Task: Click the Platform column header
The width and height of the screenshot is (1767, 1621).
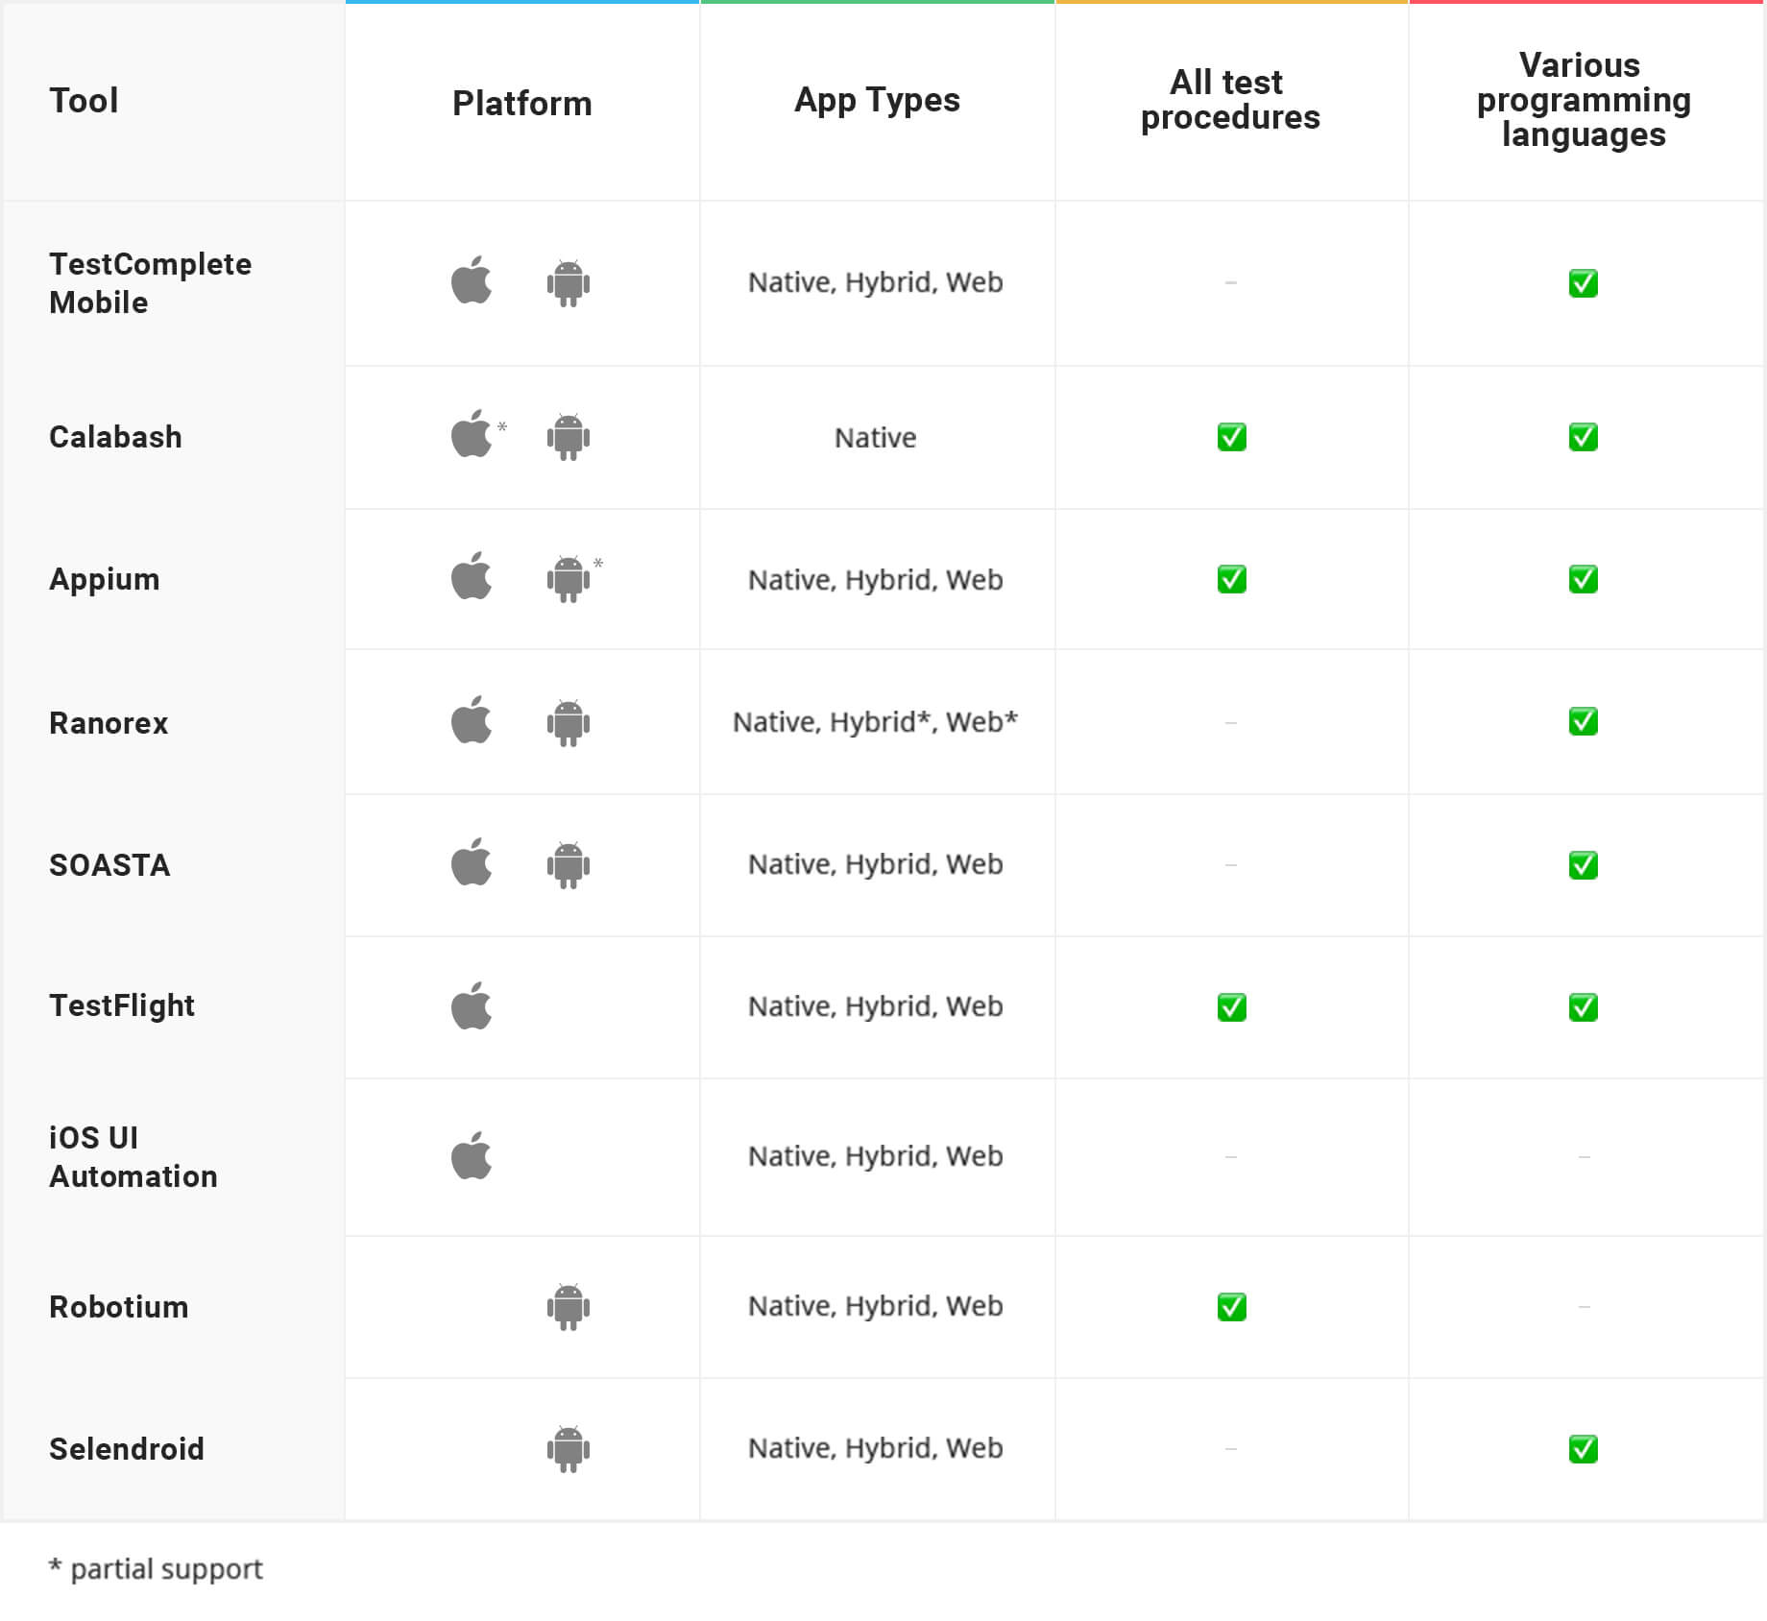Action: [521, 103]
